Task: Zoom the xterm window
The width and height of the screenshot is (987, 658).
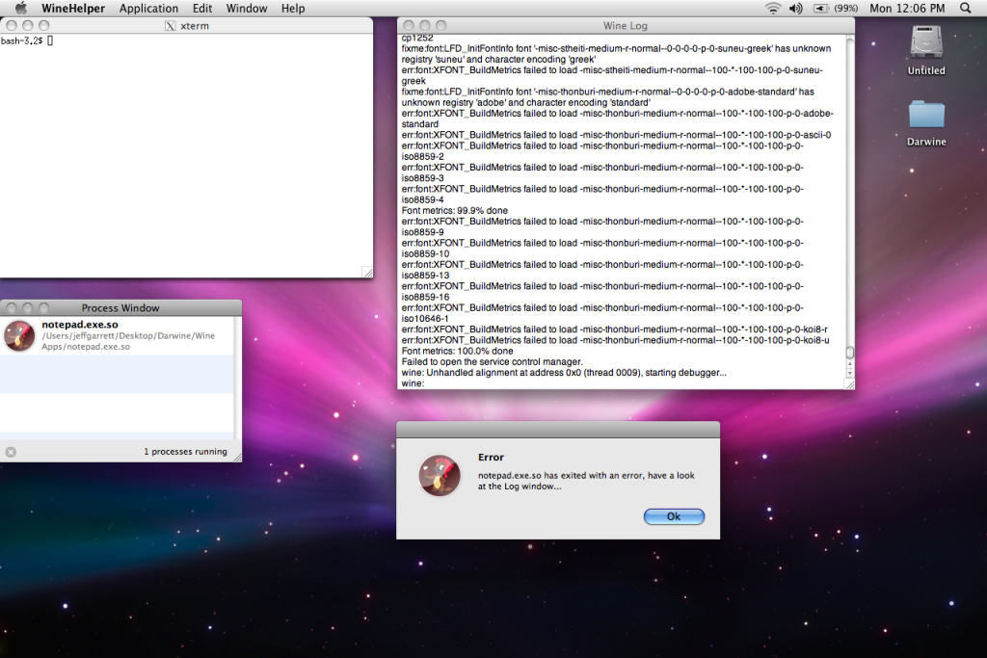Action: [43, 26]
